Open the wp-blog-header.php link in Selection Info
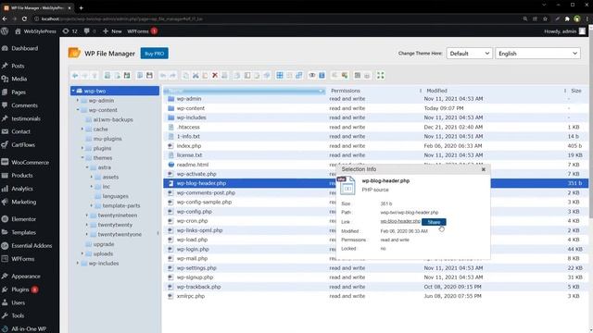This screenshot has width=593, height=333. [400, 221]
